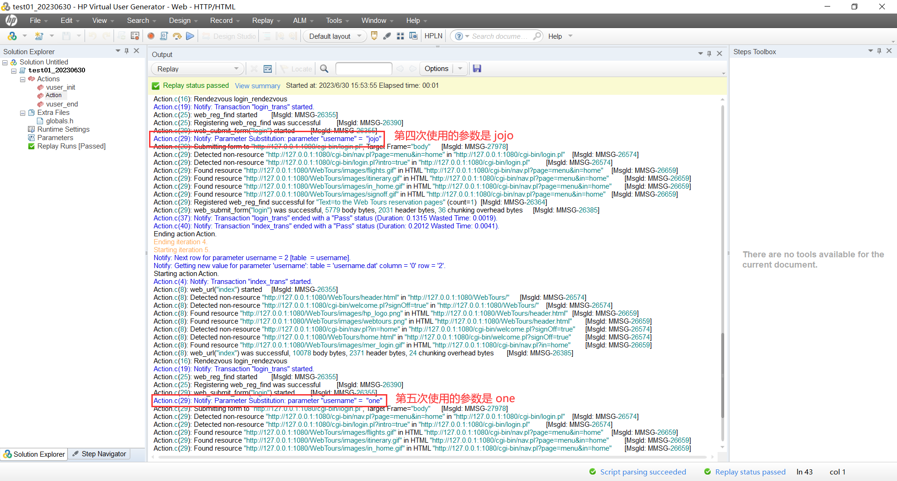Click the Record script toolbar icon
This screenshot has height=481, width=897.
point(151,36)
